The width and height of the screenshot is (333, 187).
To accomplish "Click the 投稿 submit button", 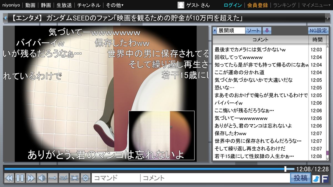I will coord(300,178).
